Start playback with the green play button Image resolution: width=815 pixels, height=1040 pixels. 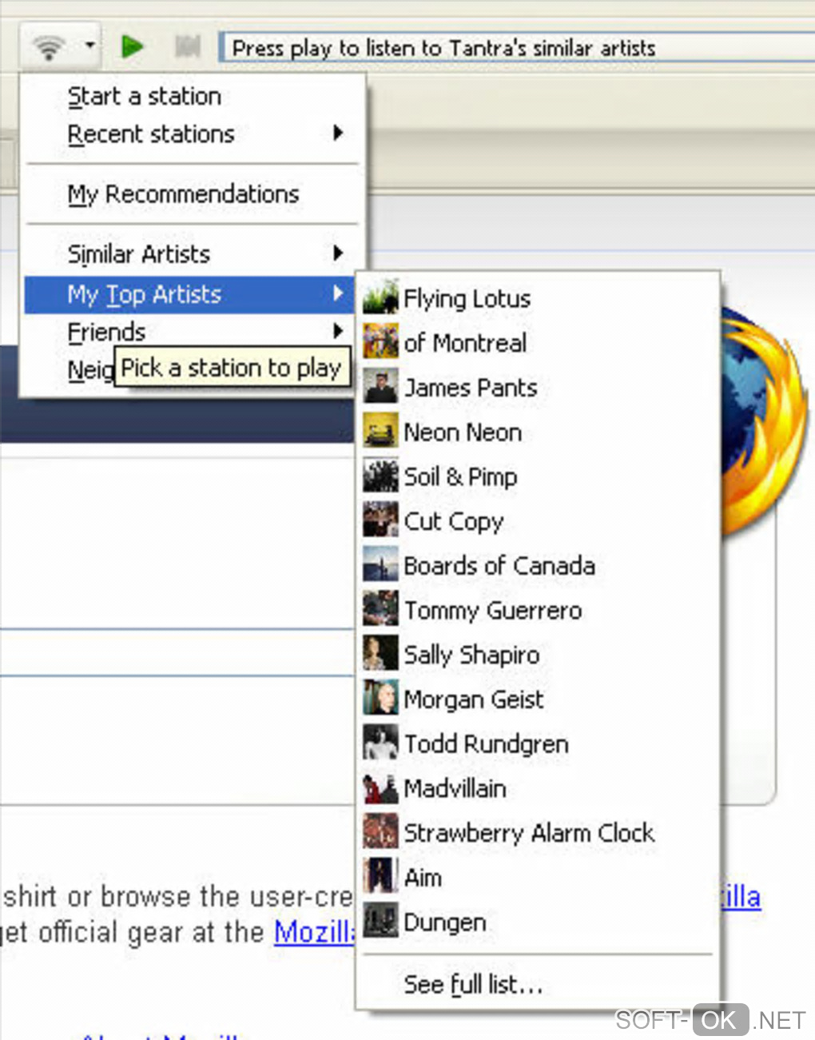tap(132, 46)
